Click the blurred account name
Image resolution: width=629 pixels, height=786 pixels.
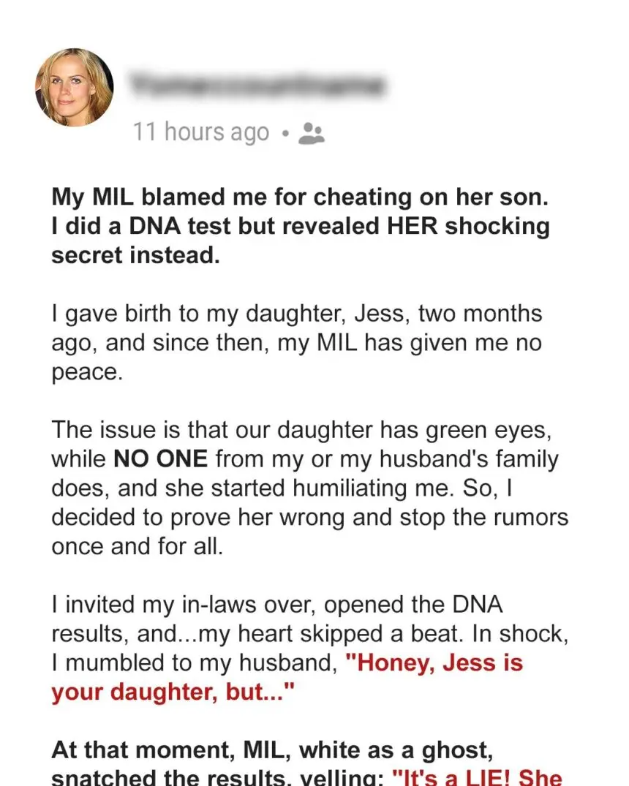[257, 86]
